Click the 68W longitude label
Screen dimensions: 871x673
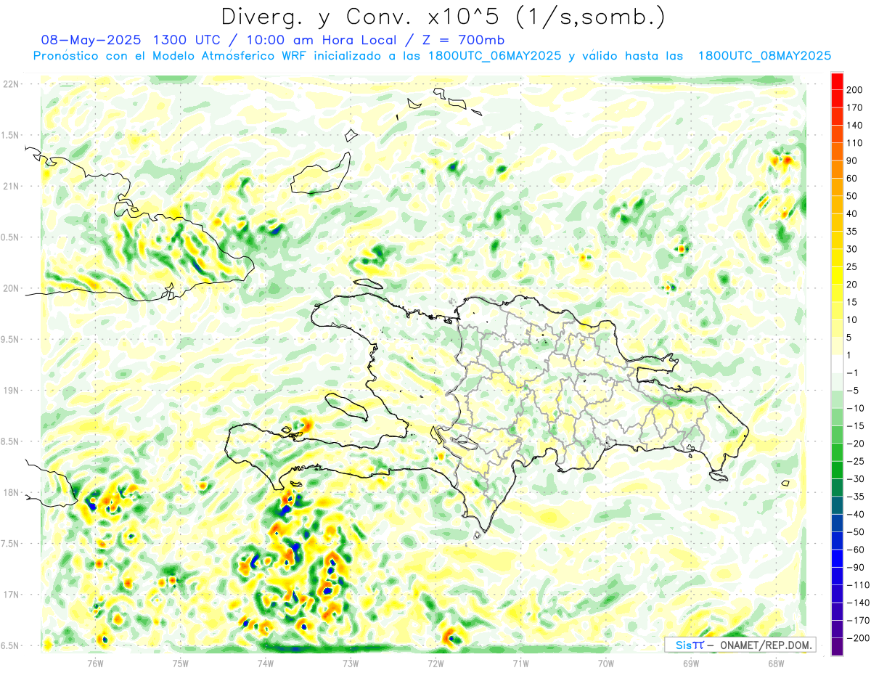[x=776, y=663]
